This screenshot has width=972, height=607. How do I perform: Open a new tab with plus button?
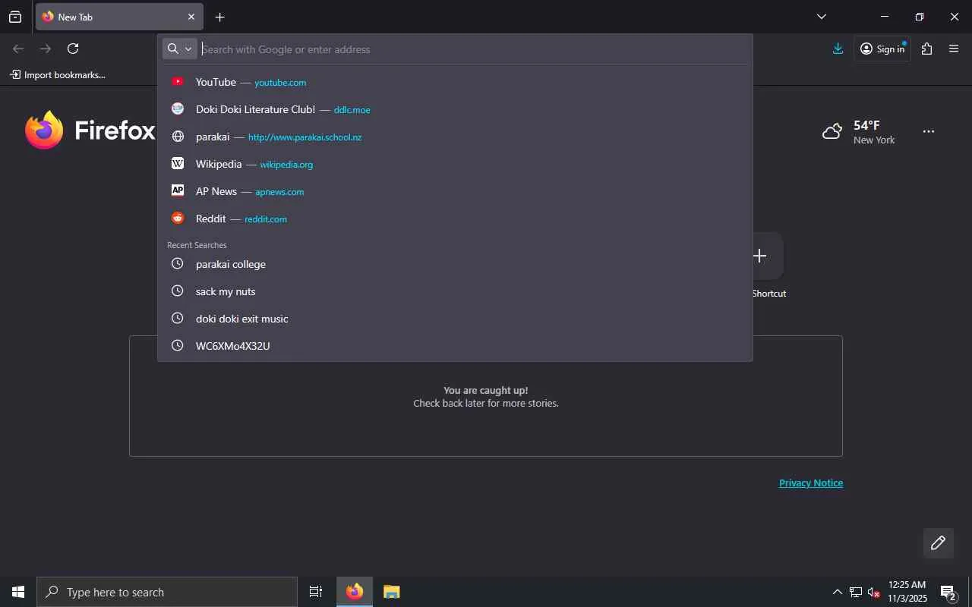(x=219, y=17)
